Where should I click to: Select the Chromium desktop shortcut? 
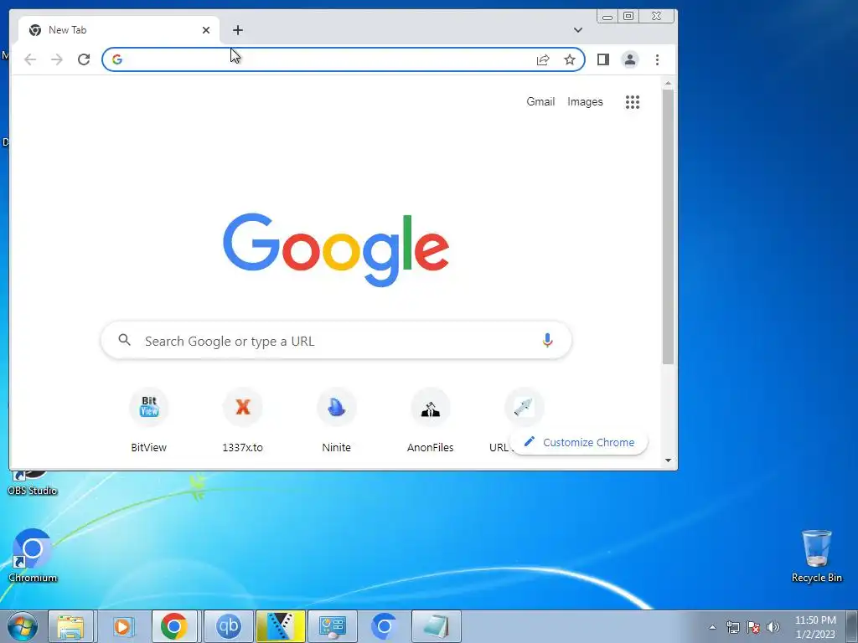(x=33, y=556)
